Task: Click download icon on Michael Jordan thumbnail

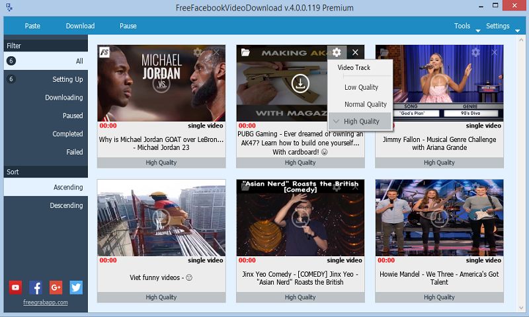Action: 161,83
